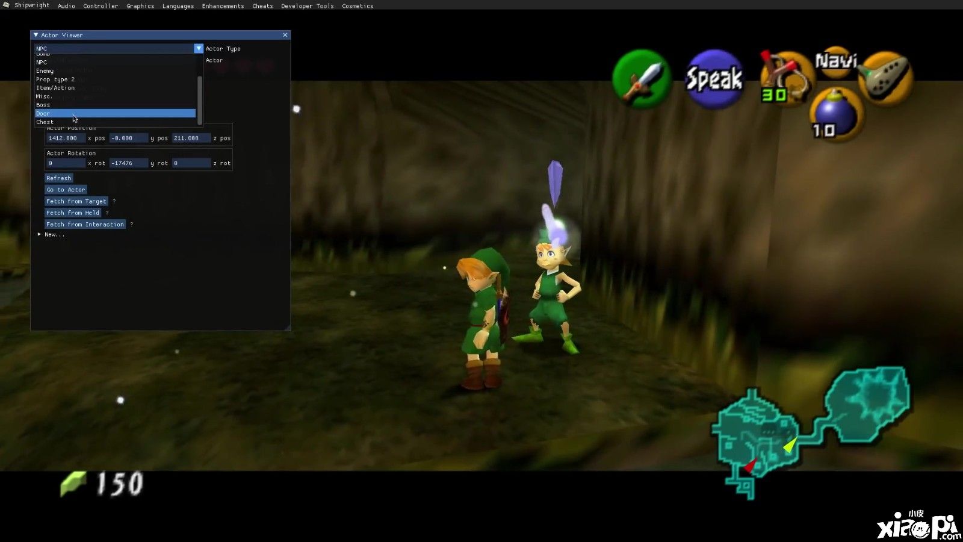The height and width of the screenshot is (542, 963).
Task: Click help marker next to Fetch from Target
Action: (x=114, y=202)
